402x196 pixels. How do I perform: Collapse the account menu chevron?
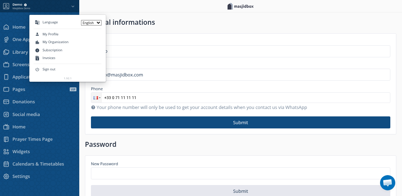[73, 6]
